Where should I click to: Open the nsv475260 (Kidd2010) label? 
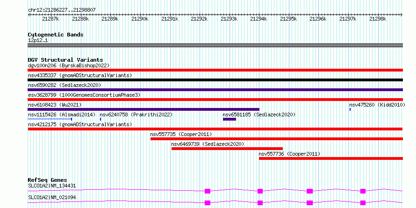(x=377, y=105)
